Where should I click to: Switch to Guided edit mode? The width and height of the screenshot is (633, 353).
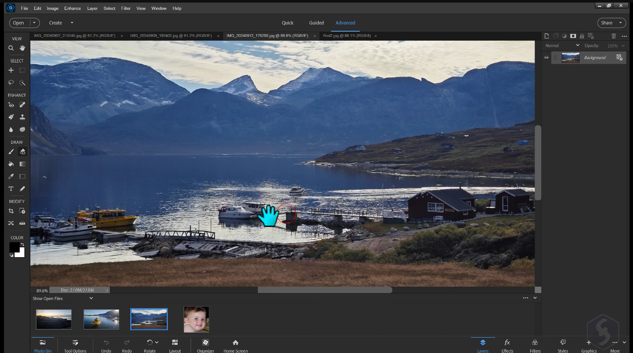point(316,23)
